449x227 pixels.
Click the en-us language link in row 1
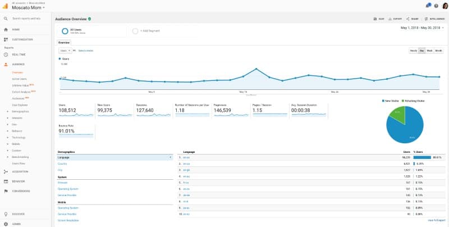click(186, 157)
